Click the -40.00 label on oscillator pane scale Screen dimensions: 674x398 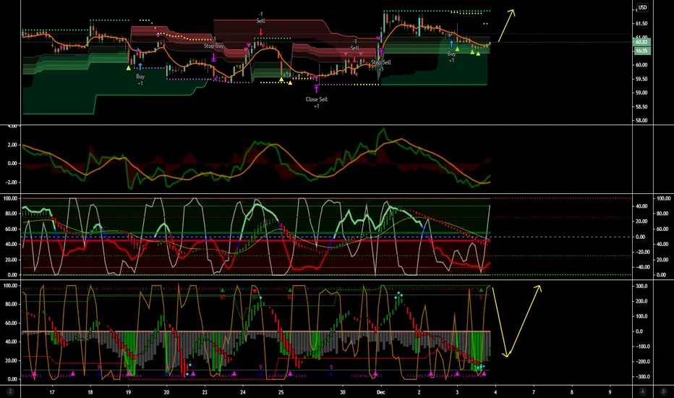point(641,267)
